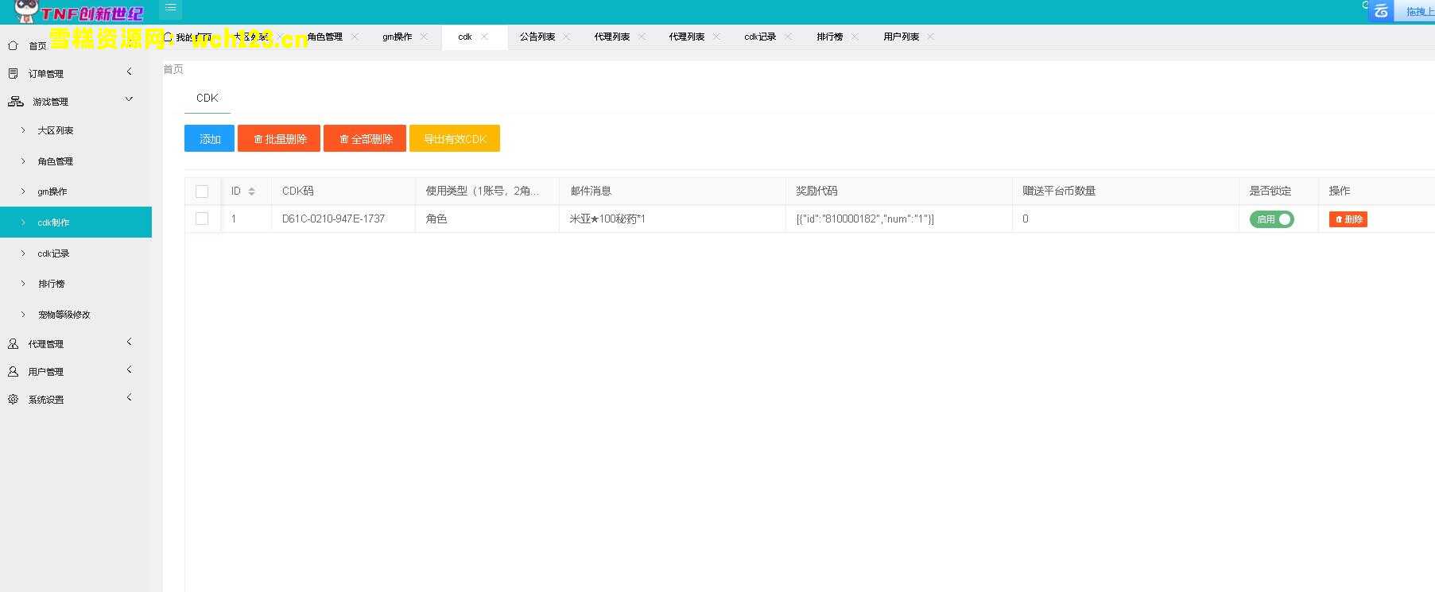Click the 订单管理 document icon
This screenshot has width=1435, height=592.
[x=13, y=73]
